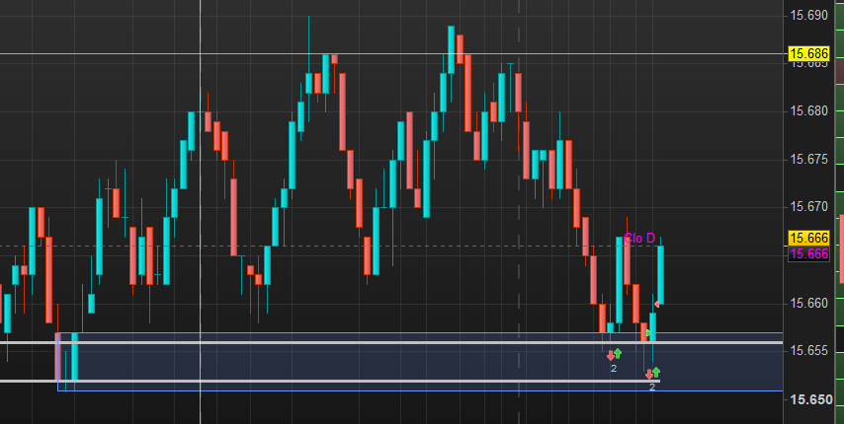This screenshot has height=424, width=844.
Task: Click the green buy arrow near 15.655
Action: 618,353
